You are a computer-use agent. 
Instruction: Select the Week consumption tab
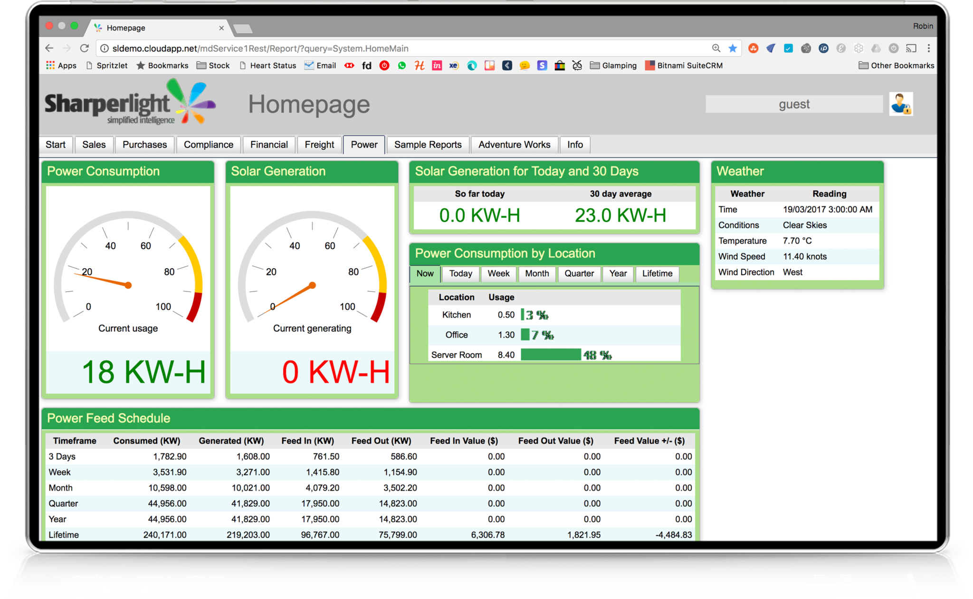pyautogui.click(x=498, y=273)
